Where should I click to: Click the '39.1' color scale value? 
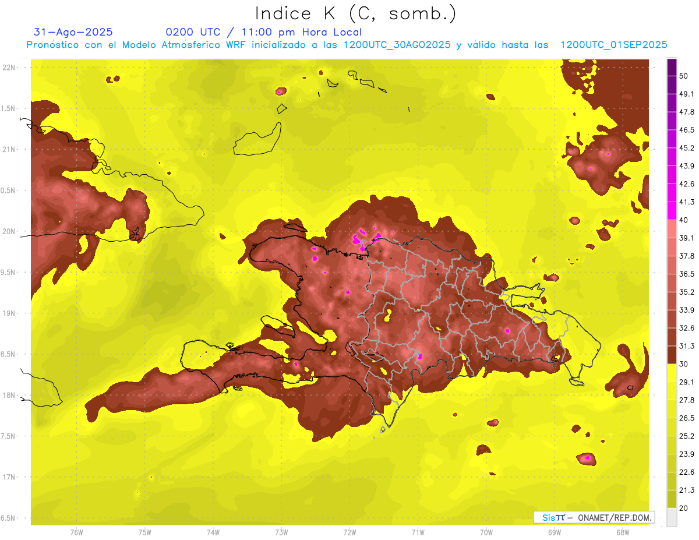click(687, 238)
